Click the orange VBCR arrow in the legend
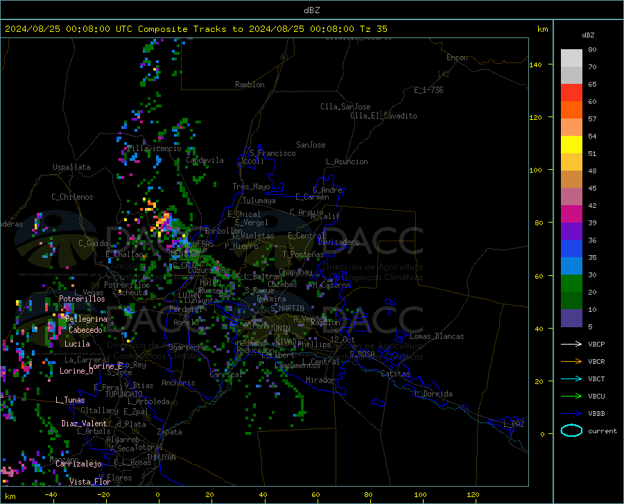 [571, 362]
